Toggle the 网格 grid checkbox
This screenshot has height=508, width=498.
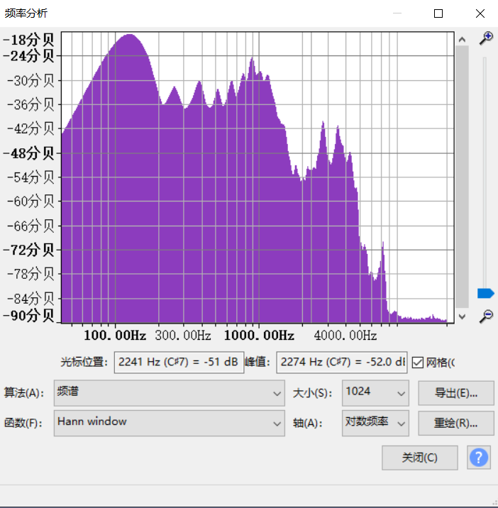point(417,363)
